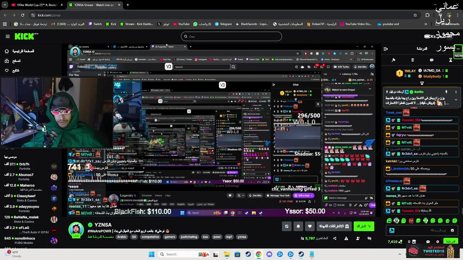Open the Telegram bookmark
This screenshot has height=260, width=463.
(223, 24)
